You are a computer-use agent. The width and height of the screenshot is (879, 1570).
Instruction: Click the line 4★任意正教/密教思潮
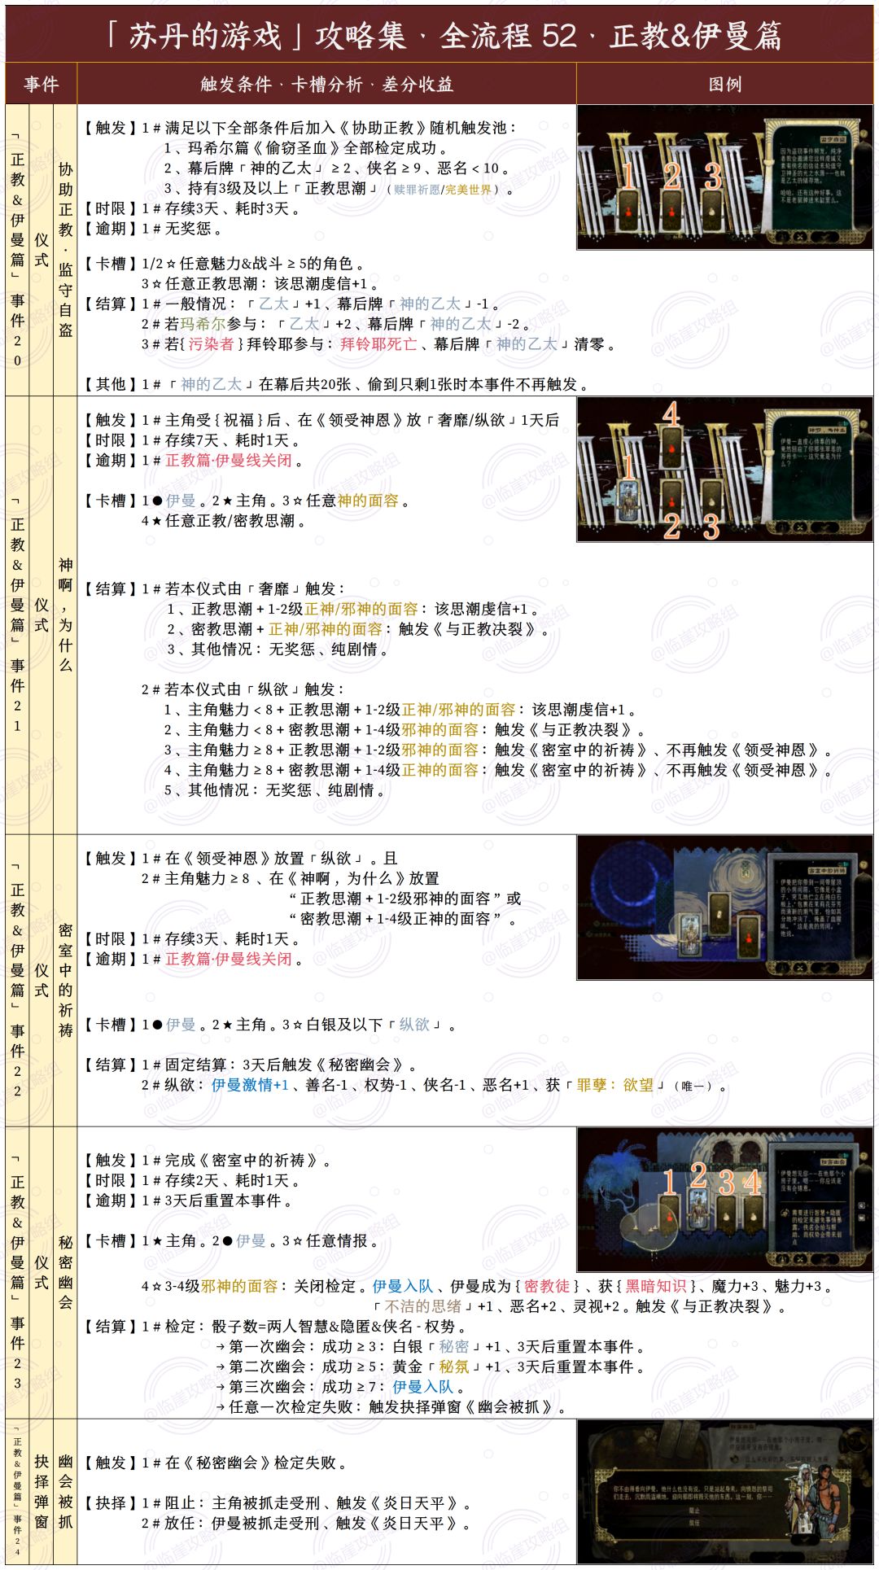tap(224, 520)
